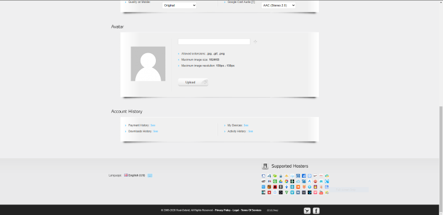This screenshot has width=443, height=215.
Task: Open the orange SoundCloud hoster icon
Action: coord(298,187)
